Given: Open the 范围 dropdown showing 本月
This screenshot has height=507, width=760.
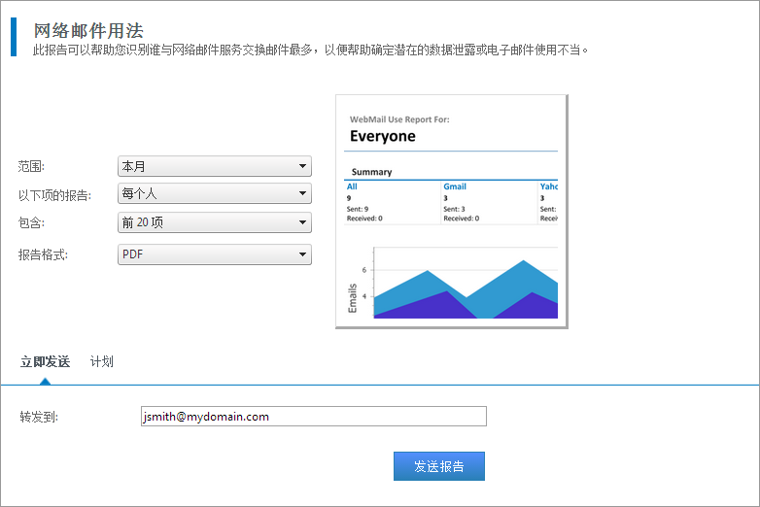Looking at the screenshot, I should click(214, 166).
